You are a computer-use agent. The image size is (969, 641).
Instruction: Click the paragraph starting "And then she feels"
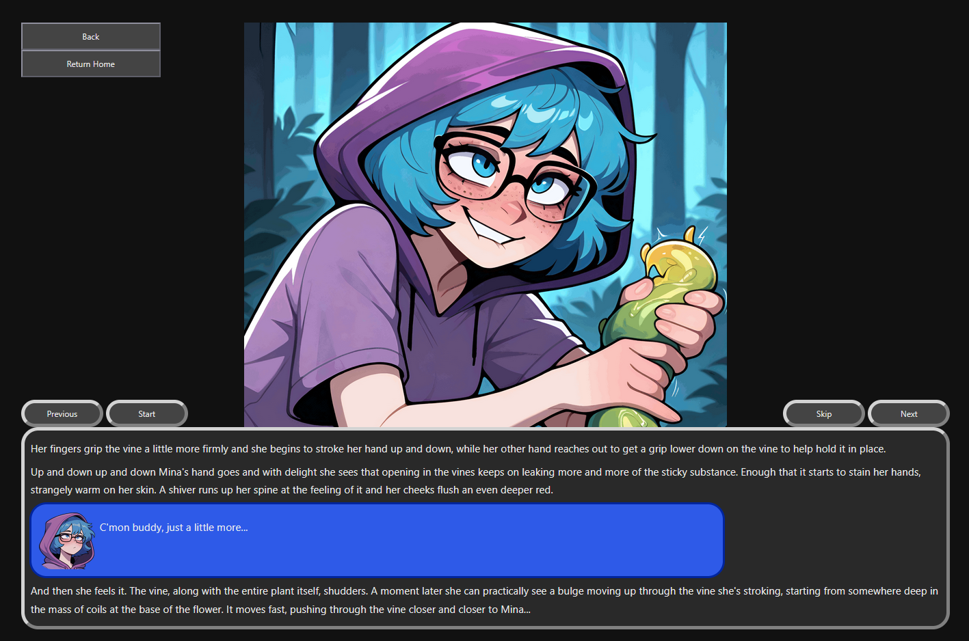coord(484,600)
